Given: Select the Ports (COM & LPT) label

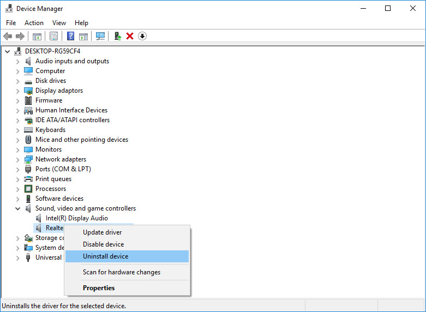Looking at the screenshot, I should click(63, 169).
